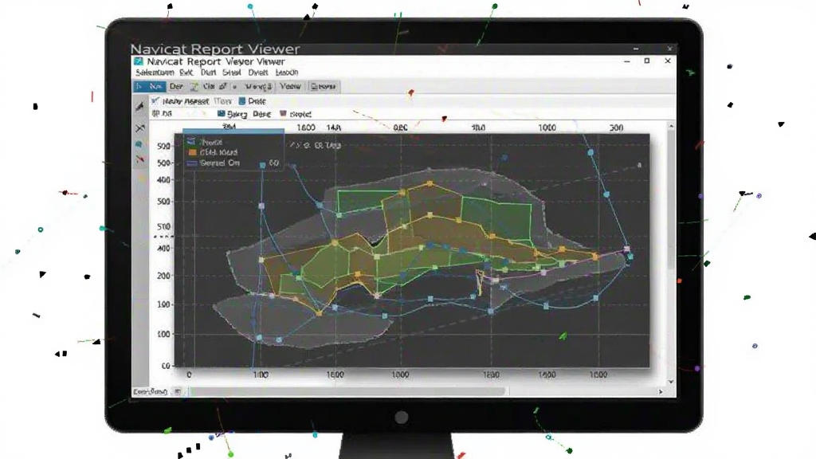Click the blue square 'Date' icon

click(x=242, y=101)
